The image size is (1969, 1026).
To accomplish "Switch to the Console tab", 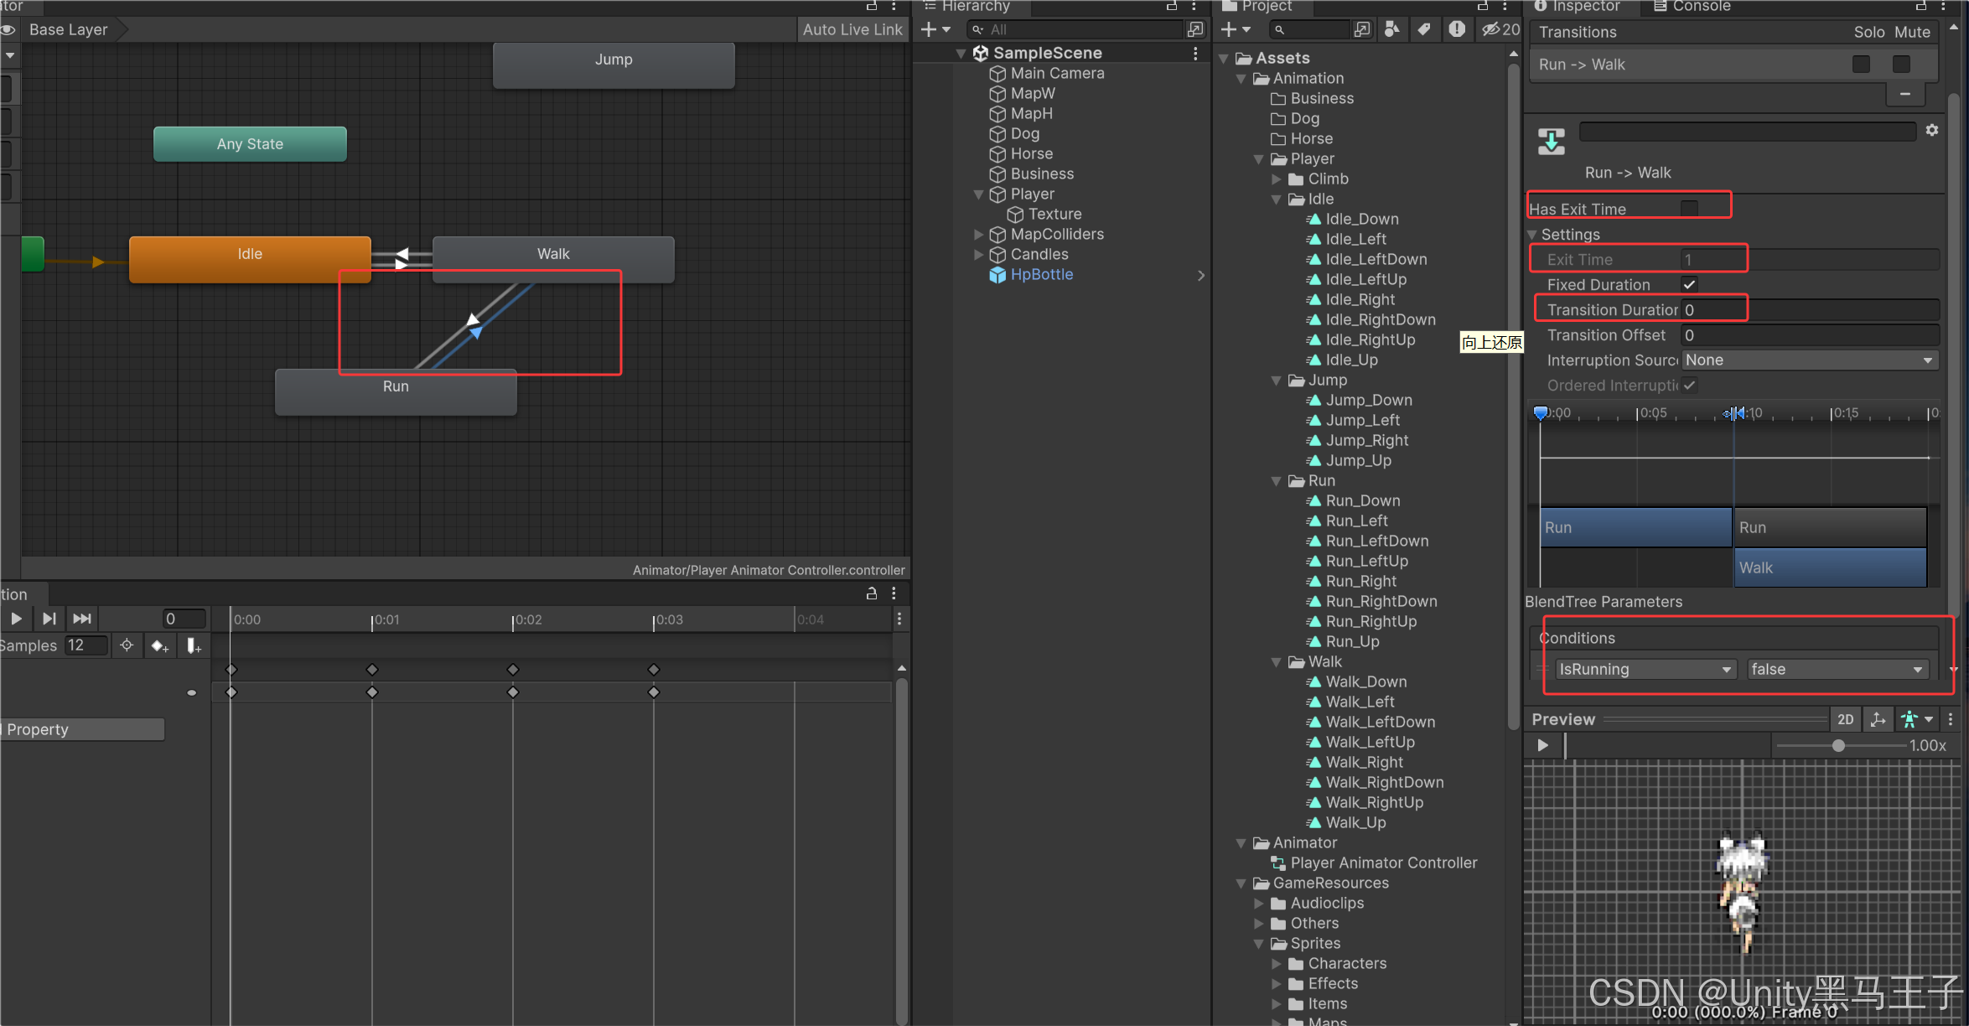I will [x=1692, y=7].
